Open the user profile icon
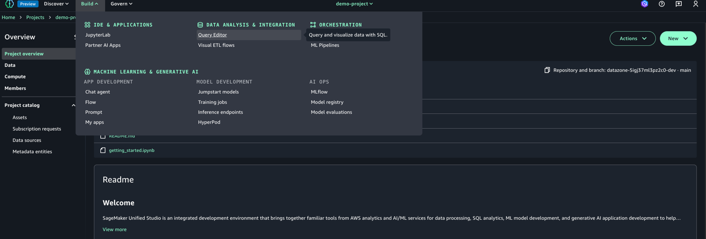The width and height of the screenshot is (706, 239). (x=695, y=4)
